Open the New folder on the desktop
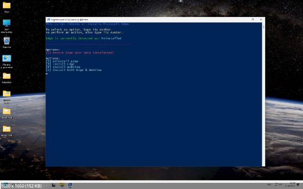Viewport: 303px width, 189px height. pos(7,6)
